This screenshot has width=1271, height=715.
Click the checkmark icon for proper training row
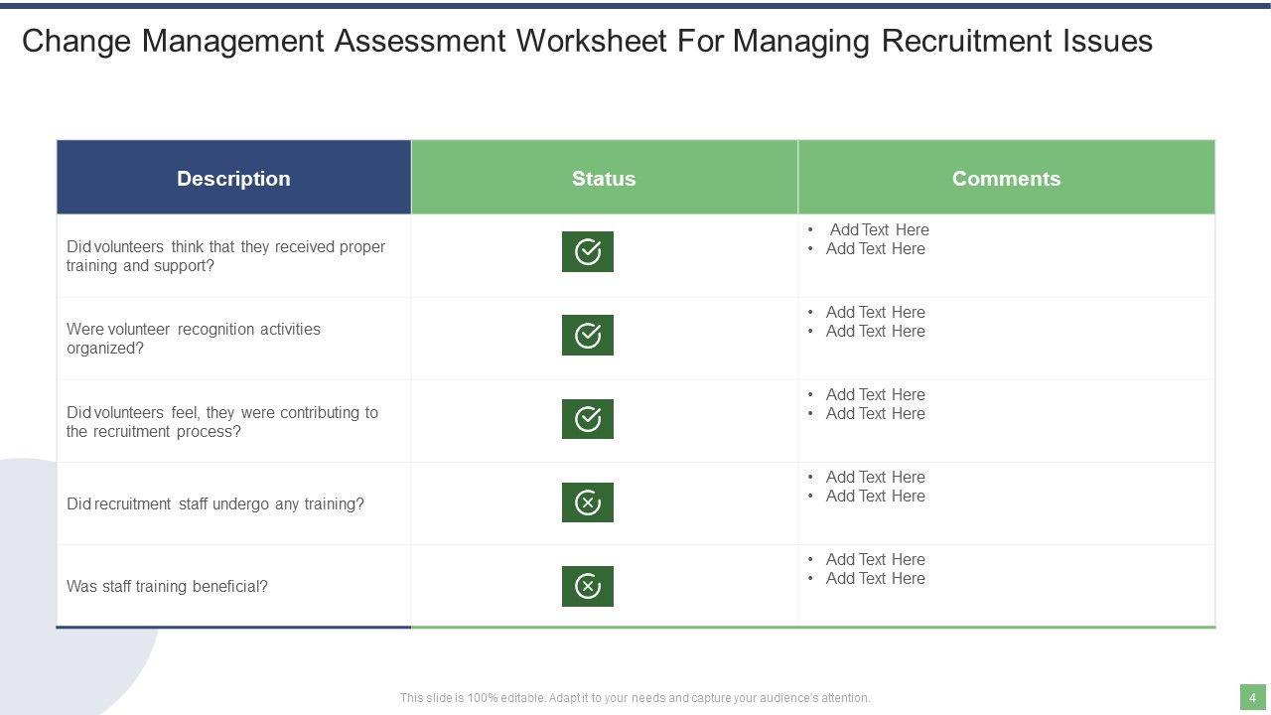588,251
